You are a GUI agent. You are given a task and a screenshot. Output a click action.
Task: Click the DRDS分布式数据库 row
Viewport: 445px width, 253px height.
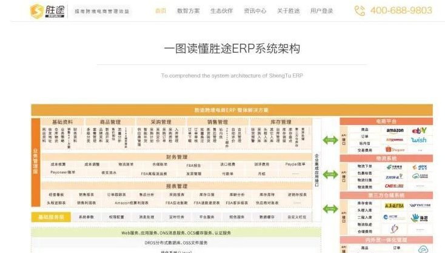pyautogui.click(x=176, y=243)
